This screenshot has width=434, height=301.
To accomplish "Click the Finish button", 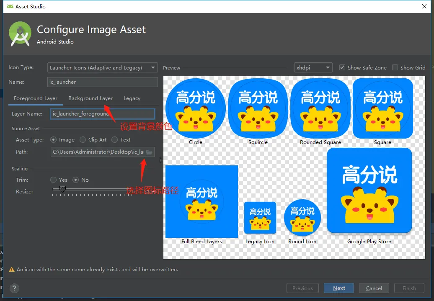I will tap(409, 288).
